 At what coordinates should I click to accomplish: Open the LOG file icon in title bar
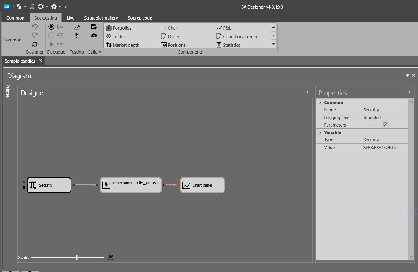coord(32,7)
